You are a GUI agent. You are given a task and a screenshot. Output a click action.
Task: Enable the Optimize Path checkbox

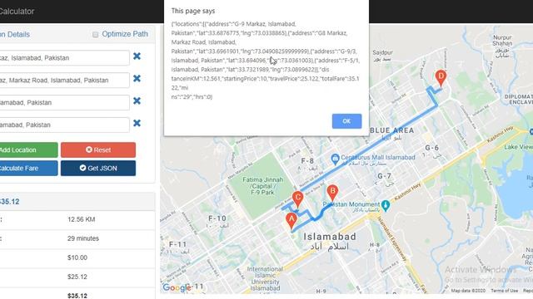coord(96,35)
